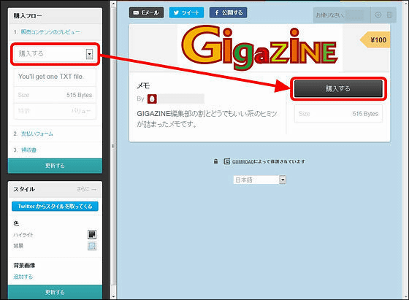Click the さらに → more styles link
Screen dimensions: 409x300
[x=86, y=189]
